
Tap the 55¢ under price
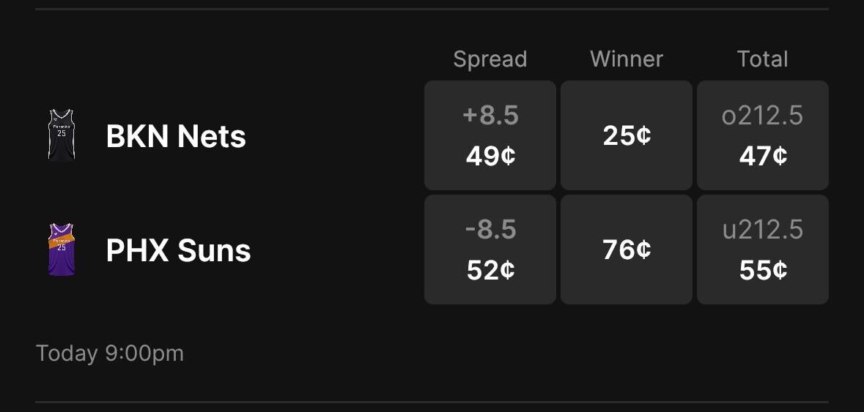point(762,270)
